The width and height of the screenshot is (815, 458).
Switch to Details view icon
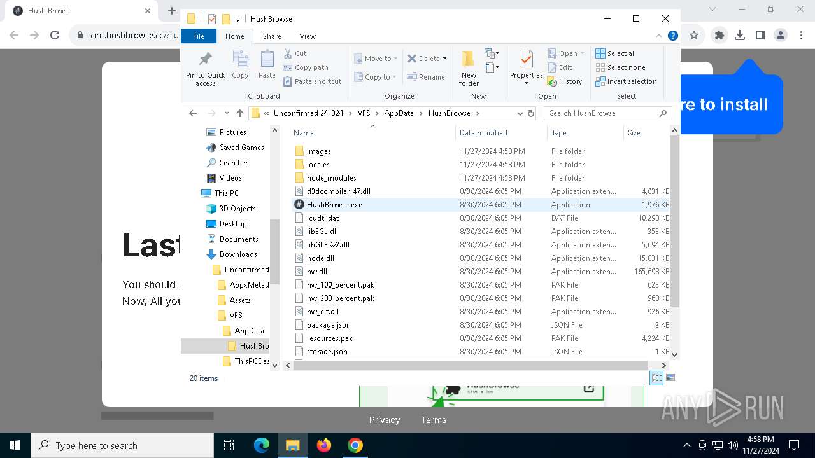pos(656,378)
